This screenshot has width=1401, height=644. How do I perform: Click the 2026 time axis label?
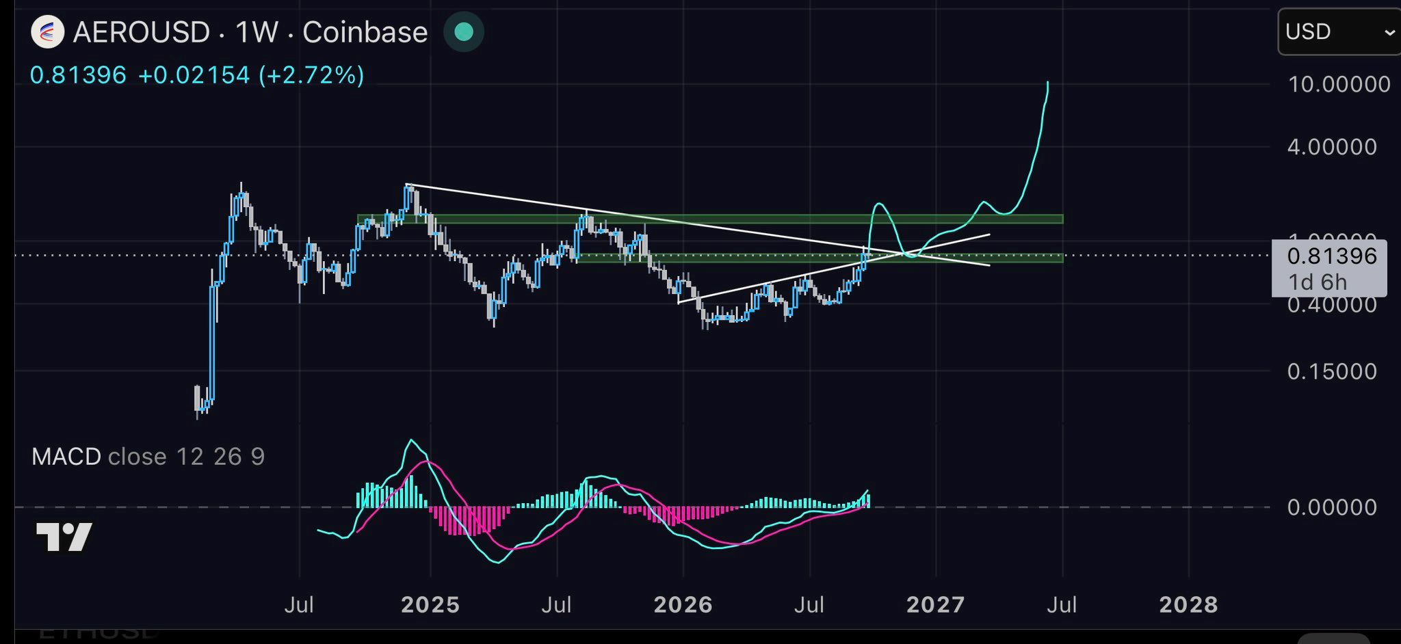click(683, 605)
